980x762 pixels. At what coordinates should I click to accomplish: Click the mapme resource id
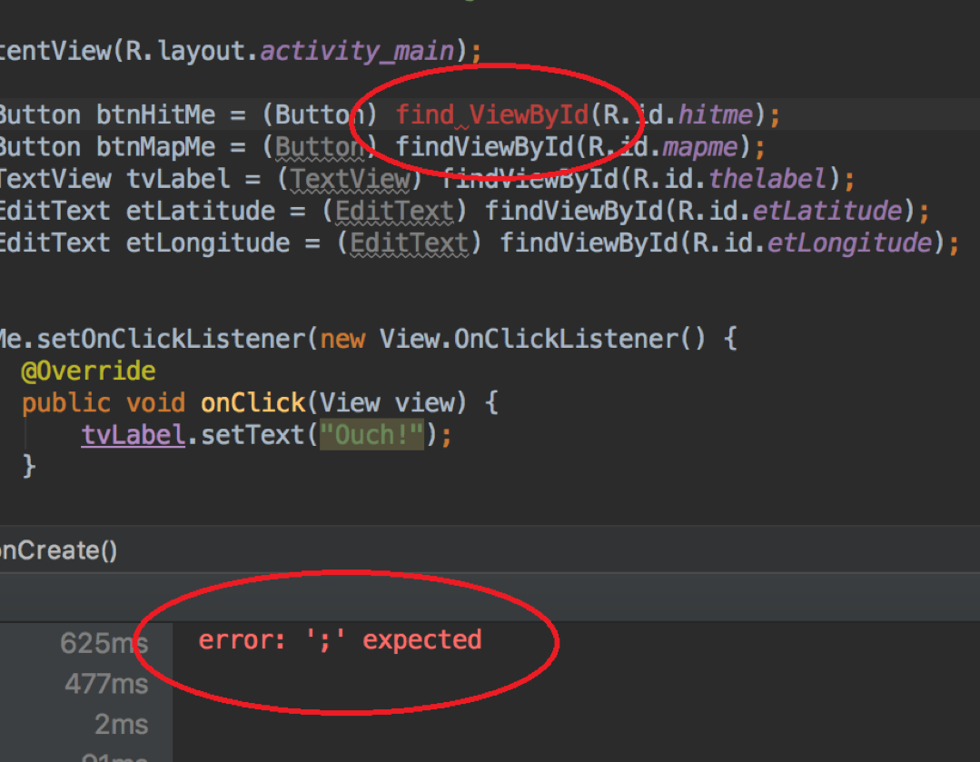[707, 147]
